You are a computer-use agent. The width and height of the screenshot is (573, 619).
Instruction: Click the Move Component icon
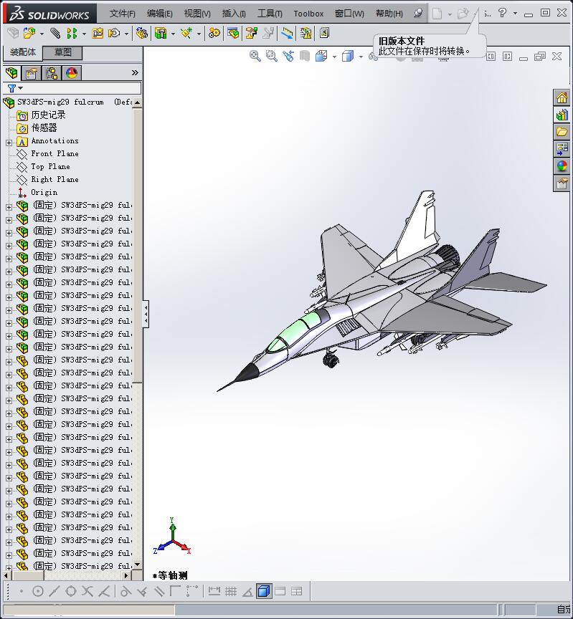(114, 33)
